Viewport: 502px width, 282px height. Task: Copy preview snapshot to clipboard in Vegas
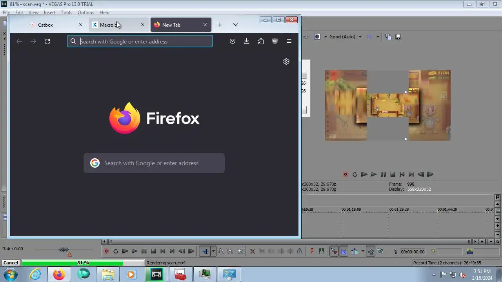(388, 36)
